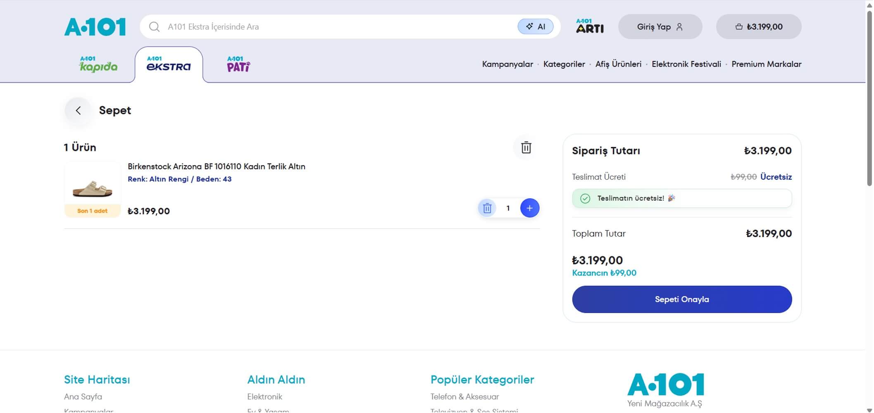Open Elektronik Festivali menu item
The height and width of the screenshot is (413, 874).
(686, 64)
